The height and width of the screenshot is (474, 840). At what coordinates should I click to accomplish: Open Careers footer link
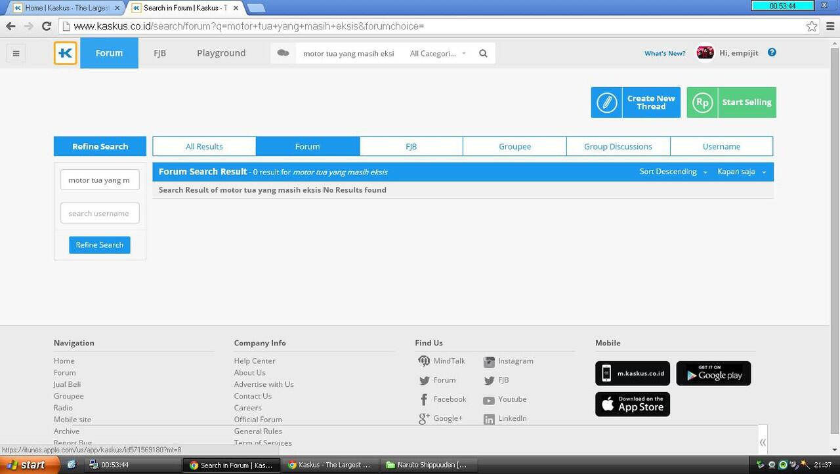247,408
